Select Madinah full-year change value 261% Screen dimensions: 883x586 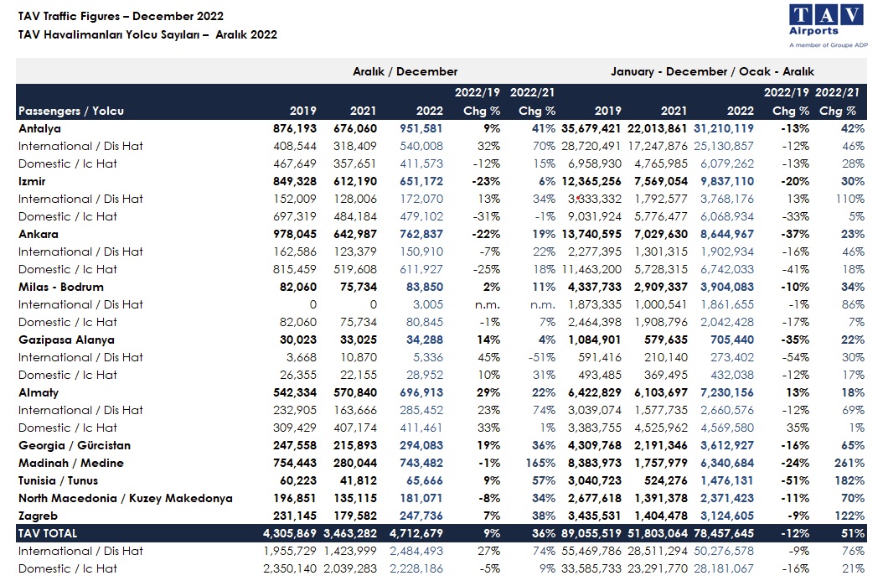(x=849, y=463)
